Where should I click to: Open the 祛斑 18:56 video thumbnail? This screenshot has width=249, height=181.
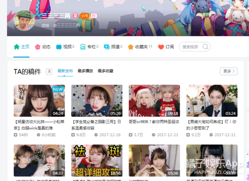97,161
